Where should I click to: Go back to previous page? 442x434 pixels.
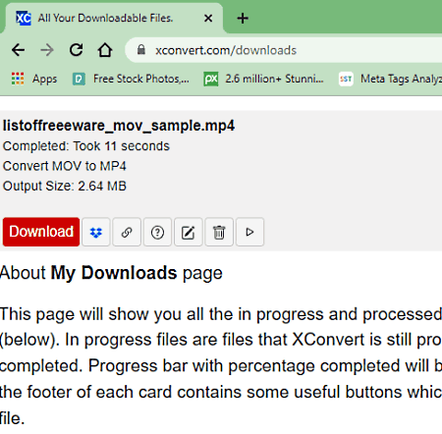point(18,50)
